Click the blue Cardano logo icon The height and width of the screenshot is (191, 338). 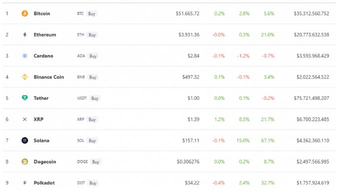[x=25, y=56]
